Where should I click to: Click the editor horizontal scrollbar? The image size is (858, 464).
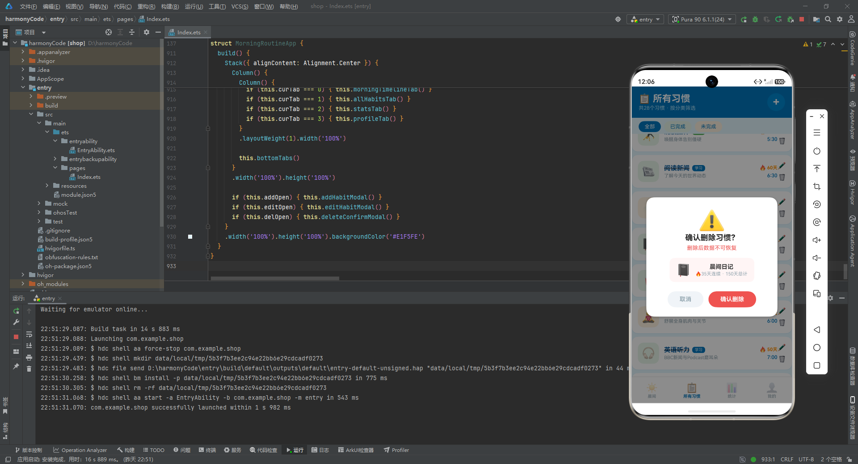pyautogui.click(x=275, y=278)
